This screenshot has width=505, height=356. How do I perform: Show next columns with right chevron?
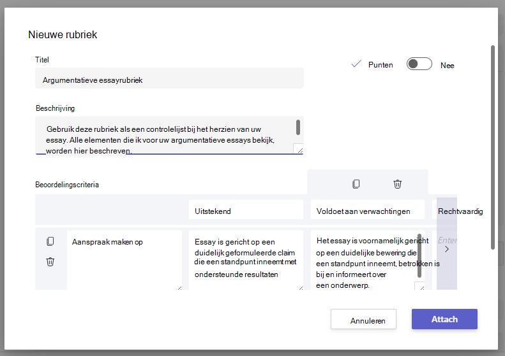pos(447,249)
